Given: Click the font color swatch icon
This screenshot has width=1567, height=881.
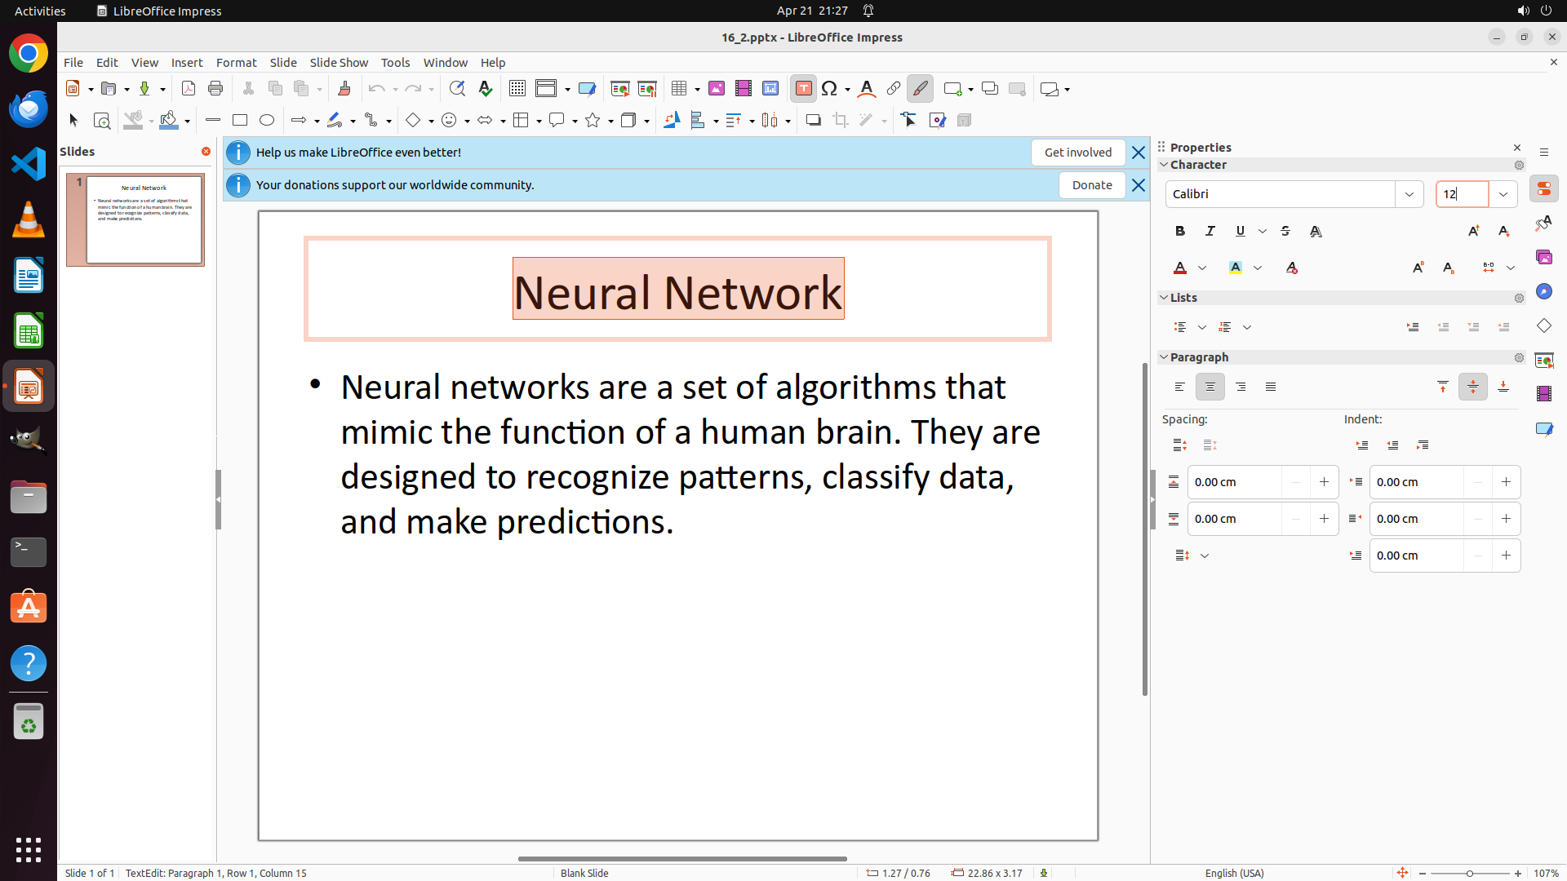Looking at the screenshot, I should [x=1180, y=268].
